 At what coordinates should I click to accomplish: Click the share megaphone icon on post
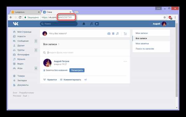pyautogui.click(x=86, y=80)
